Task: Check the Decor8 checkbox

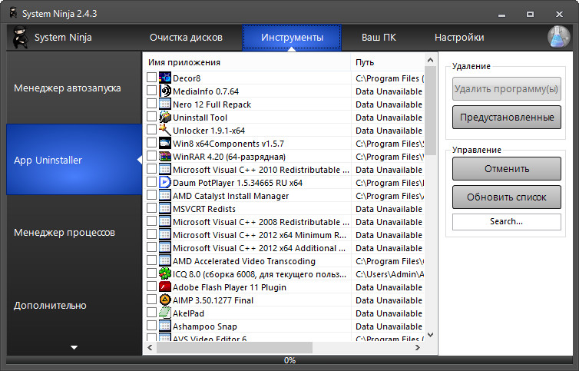Action: pos(151,78)
